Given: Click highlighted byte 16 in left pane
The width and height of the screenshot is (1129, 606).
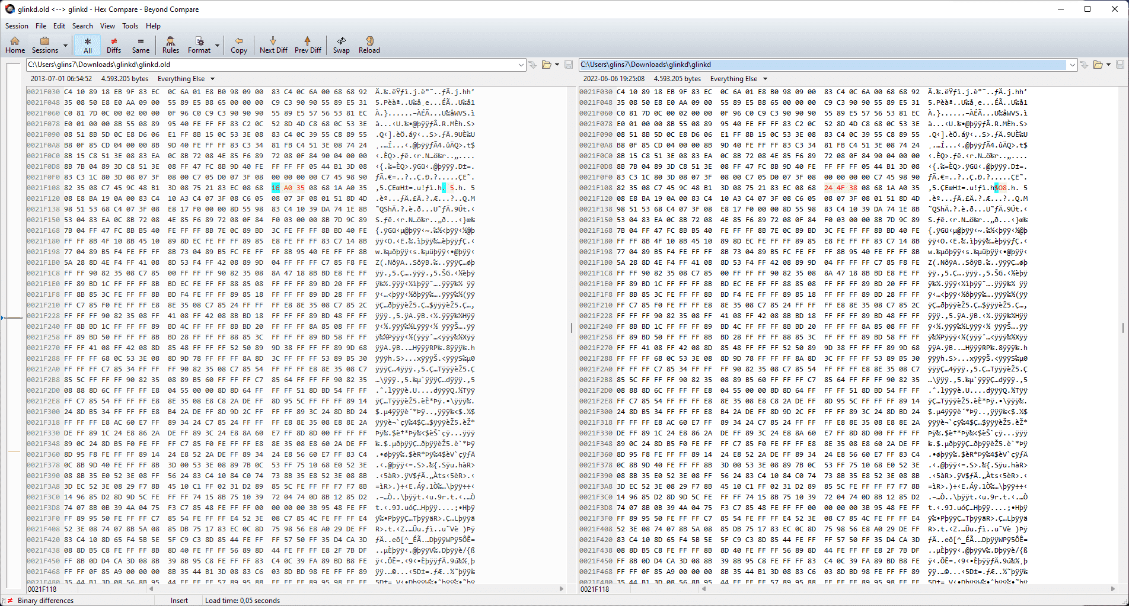Looking at the screenshot, I should point(276,188).
